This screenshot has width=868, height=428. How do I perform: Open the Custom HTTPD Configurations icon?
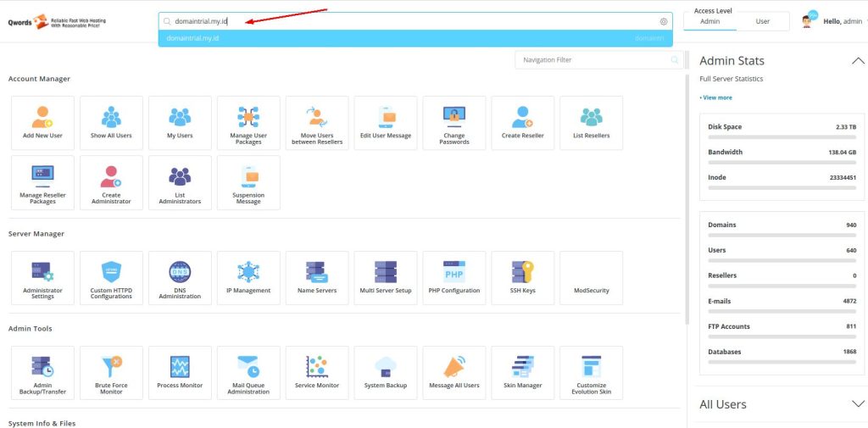pyautogui.click(x=111, y=278)
